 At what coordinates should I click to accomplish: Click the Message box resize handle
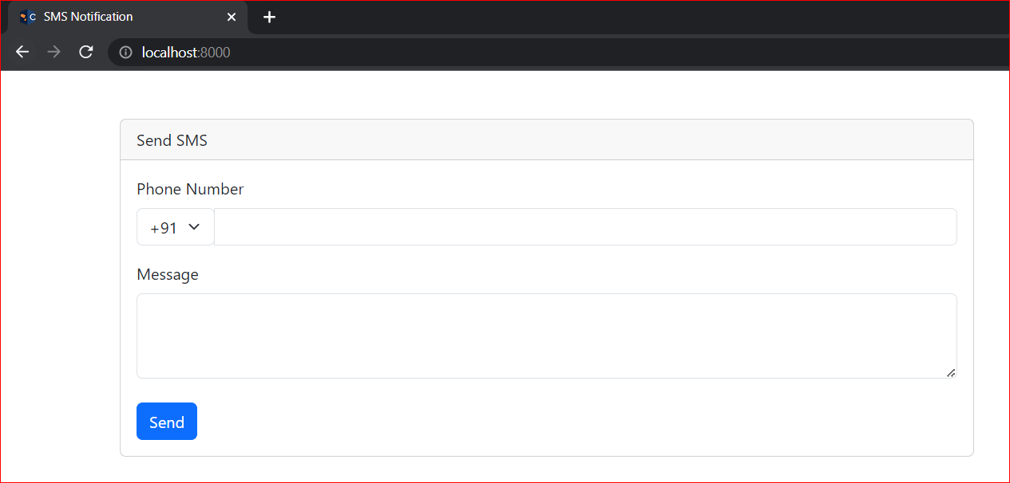pos(951,372)
